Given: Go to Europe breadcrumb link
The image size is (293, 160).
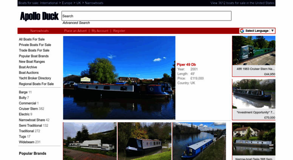Looking at the screenshot, I should pyautogui.click(x=67, y=3).
